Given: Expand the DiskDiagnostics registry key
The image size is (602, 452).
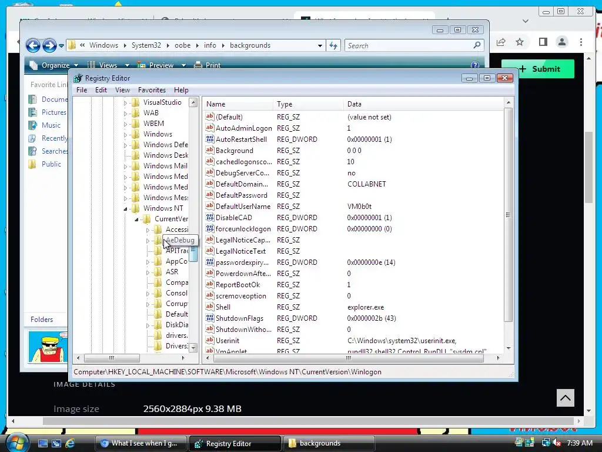Looking at the screenshot, I should coord(148,325).
